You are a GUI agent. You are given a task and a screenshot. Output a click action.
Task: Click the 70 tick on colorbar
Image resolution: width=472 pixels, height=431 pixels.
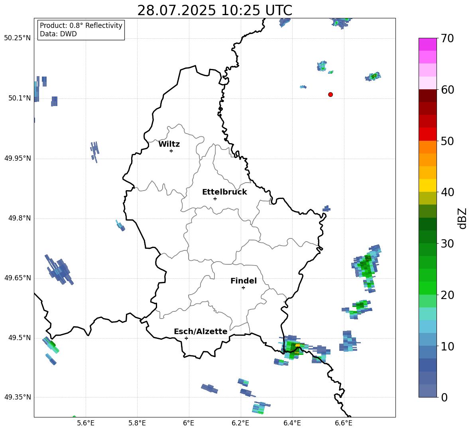pos(447,38)
